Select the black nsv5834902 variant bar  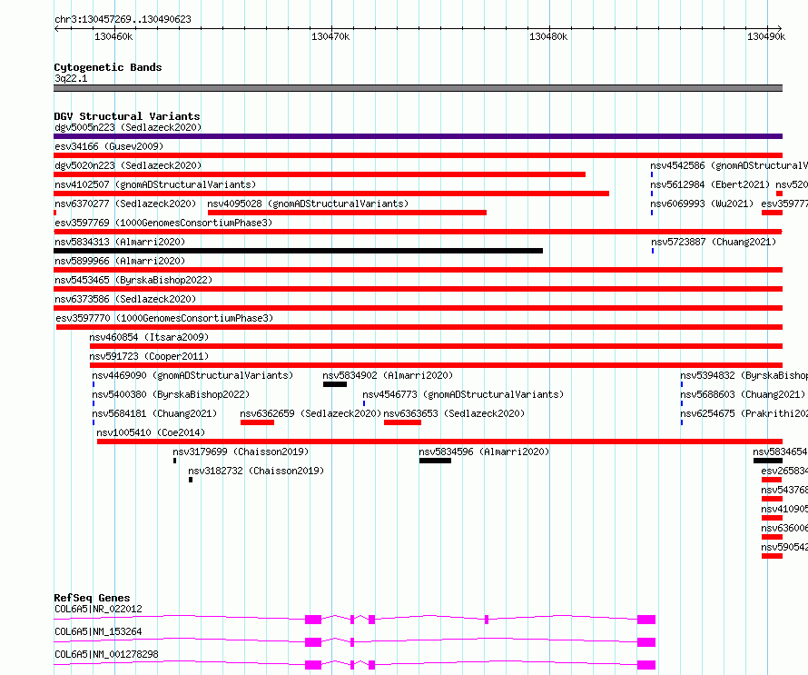pyautogui.click(x=335, y=384)
